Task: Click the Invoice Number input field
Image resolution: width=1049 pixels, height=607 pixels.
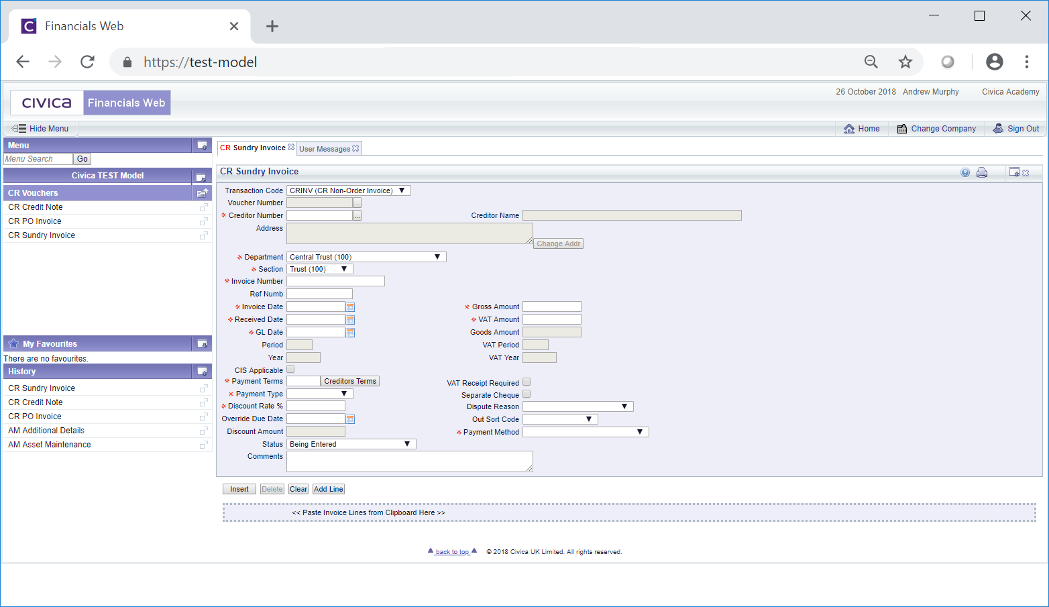Action: pos(335,281)
